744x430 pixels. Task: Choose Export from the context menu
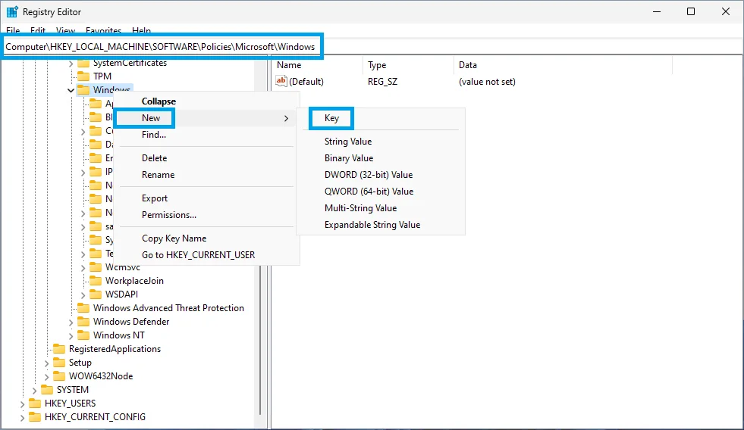pos(155,198)
